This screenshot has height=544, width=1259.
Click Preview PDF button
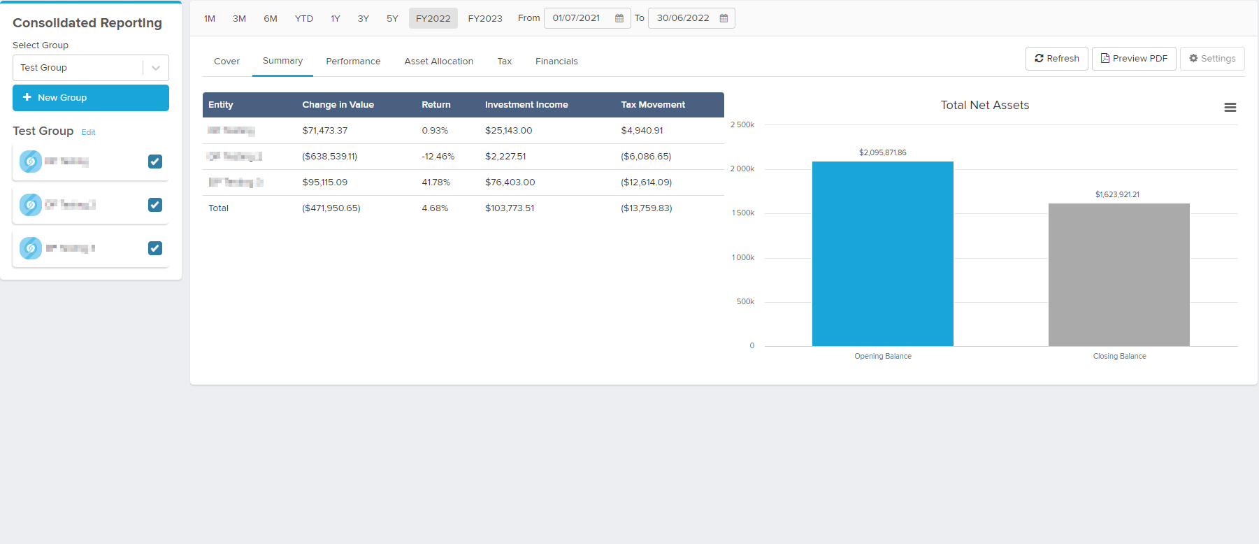(1134, 59)
